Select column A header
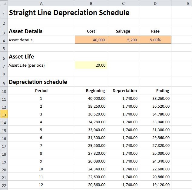Image resolution: width=192 pixels, height=190 pixels. 41,3
